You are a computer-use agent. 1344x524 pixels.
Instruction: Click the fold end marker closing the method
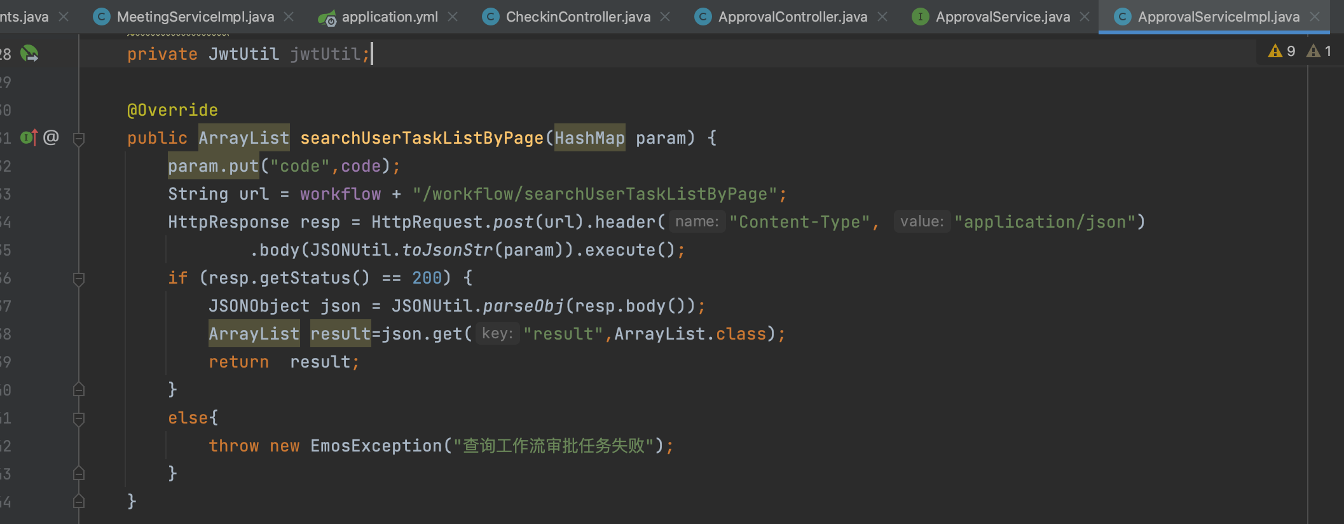coord(79,501)
